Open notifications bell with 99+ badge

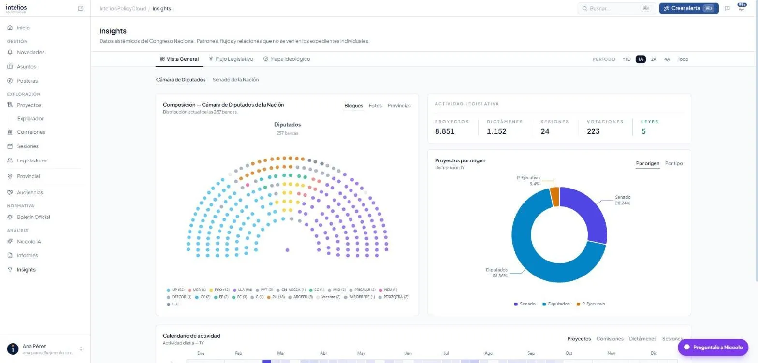pos(741,8)
